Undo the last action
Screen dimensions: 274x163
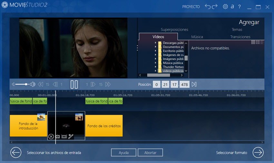click(207, 6)
